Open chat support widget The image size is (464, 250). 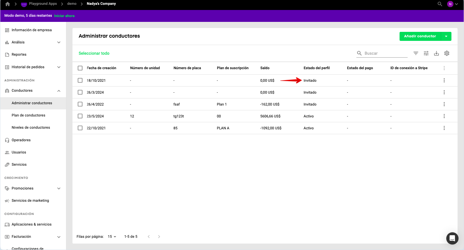[452, 238]
